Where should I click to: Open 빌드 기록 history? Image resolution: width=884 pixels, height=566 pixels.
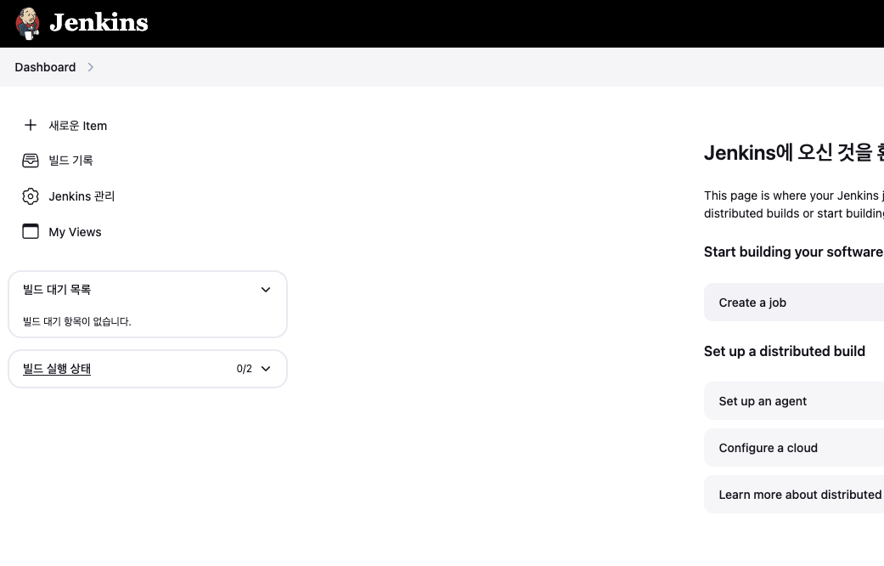(x=70, y=161)
